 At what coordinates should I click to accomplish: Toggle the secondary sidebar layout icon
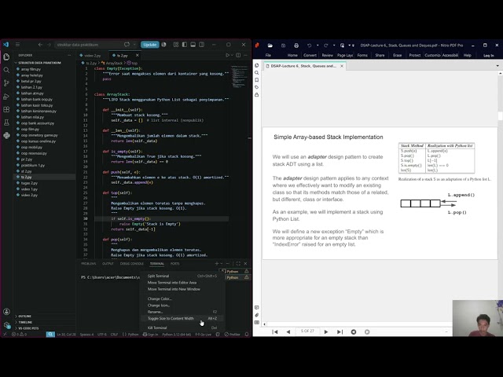[201, 45]
